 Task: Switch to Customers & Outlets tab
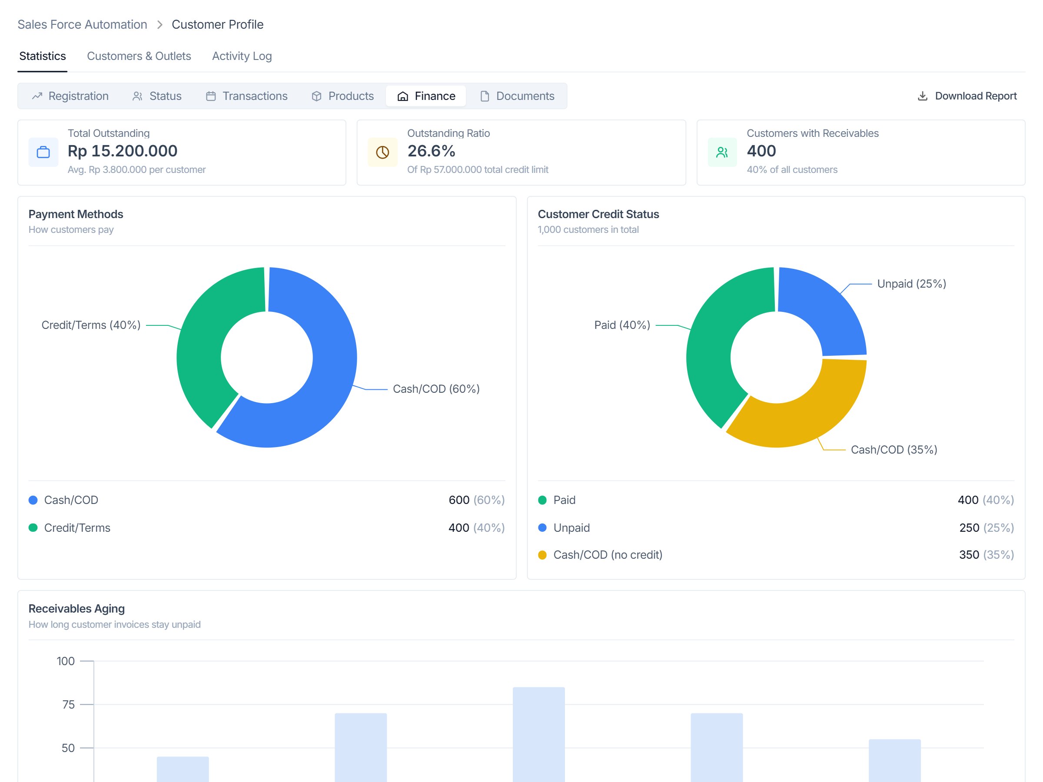pos(139,56)
